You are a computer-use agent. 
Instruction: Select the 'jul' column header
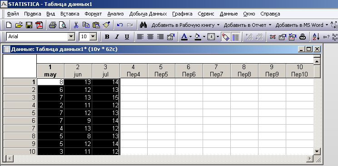point(106,71)
